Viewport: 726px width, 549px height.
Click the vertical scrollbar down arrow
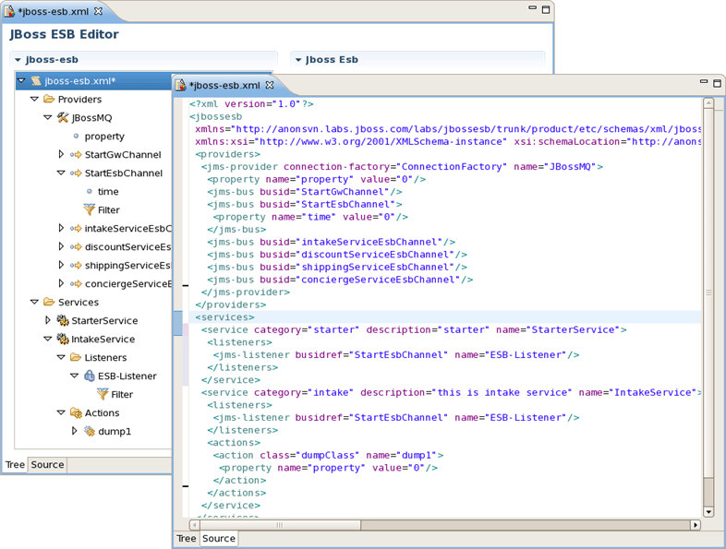click(708, 511)
